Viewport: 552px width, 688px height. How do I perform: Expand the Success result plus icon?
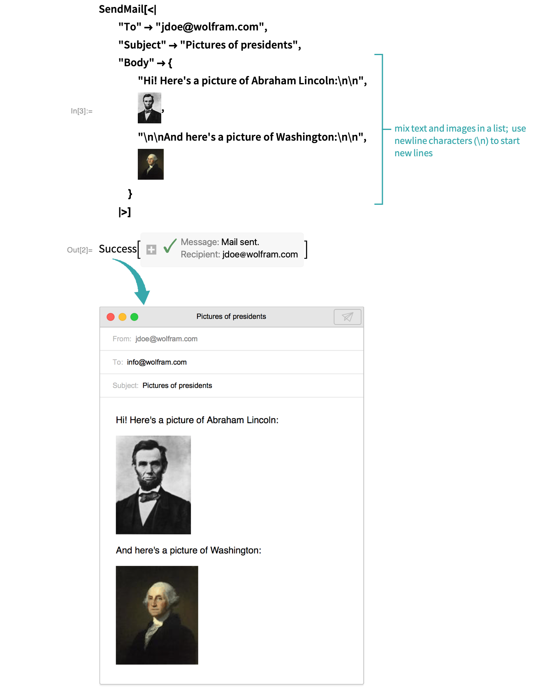[151, 250]
